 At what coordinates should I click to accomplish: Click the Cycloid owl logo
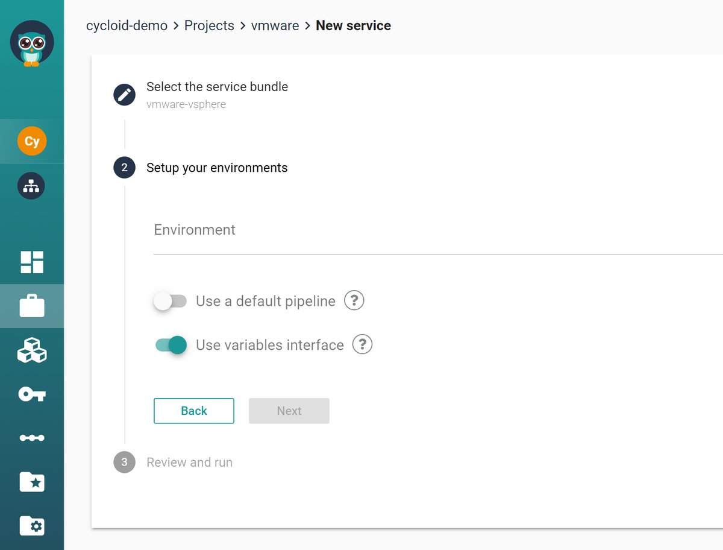(x=32, y=42)
